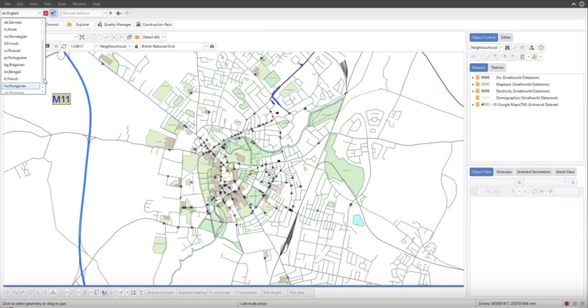Toggle first checkbox of Mapbase datastore

tap(483, 84)
